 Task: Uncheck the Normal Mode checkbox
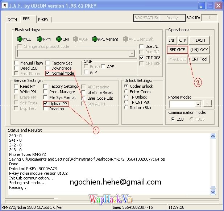[x=47, y=73]
